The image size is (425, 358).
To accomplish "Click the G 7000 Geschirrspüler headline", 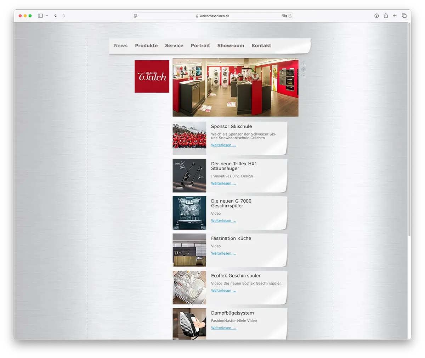I will tap(231, 203).
